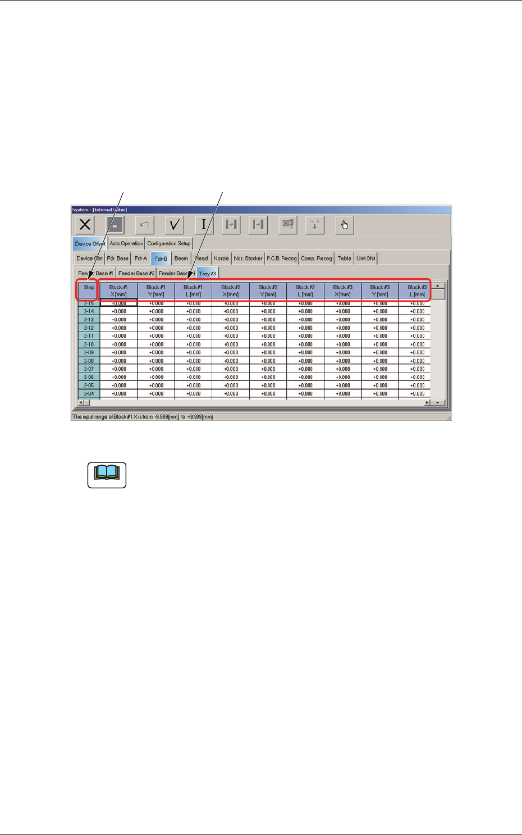Switch to the Device Offset main tab
This screenshot has width=522, height=835.
click(x=90, y=244)
